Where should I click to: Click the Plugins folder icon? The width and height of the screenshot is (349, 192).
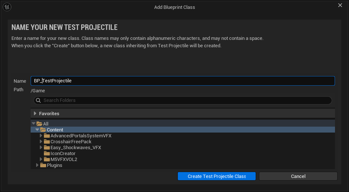(43, 165)
